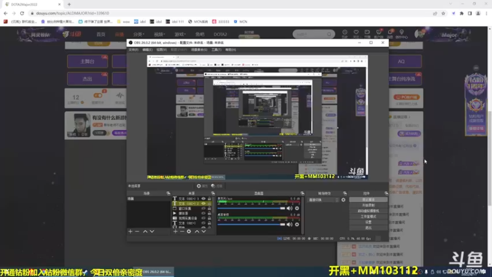Open Chrome extensions puzzle icon
The height and width of the screenshot is (277, 492).
(462, 13)
